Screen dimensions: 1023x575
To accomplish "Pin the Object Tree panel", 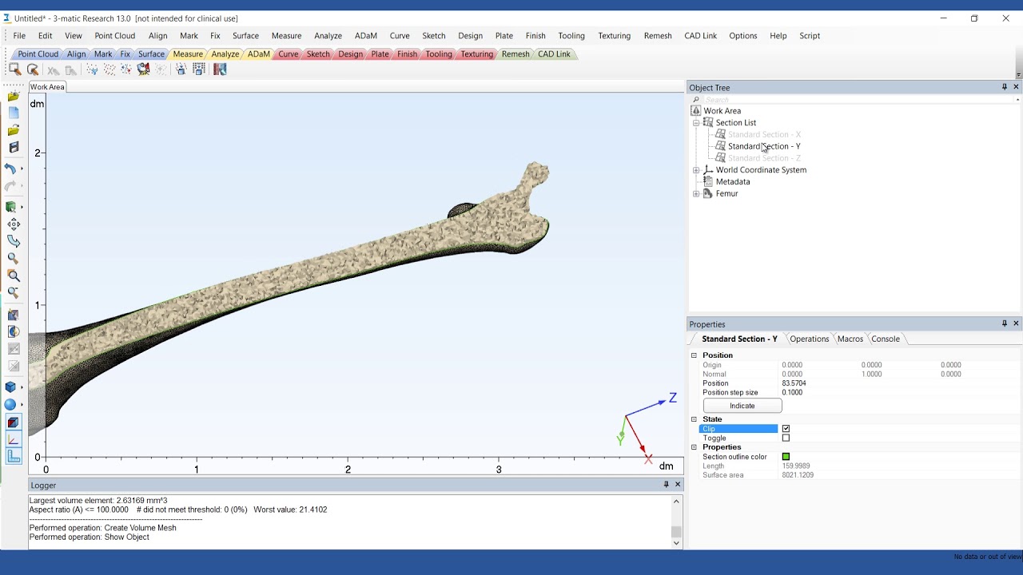I will 1005,87.
